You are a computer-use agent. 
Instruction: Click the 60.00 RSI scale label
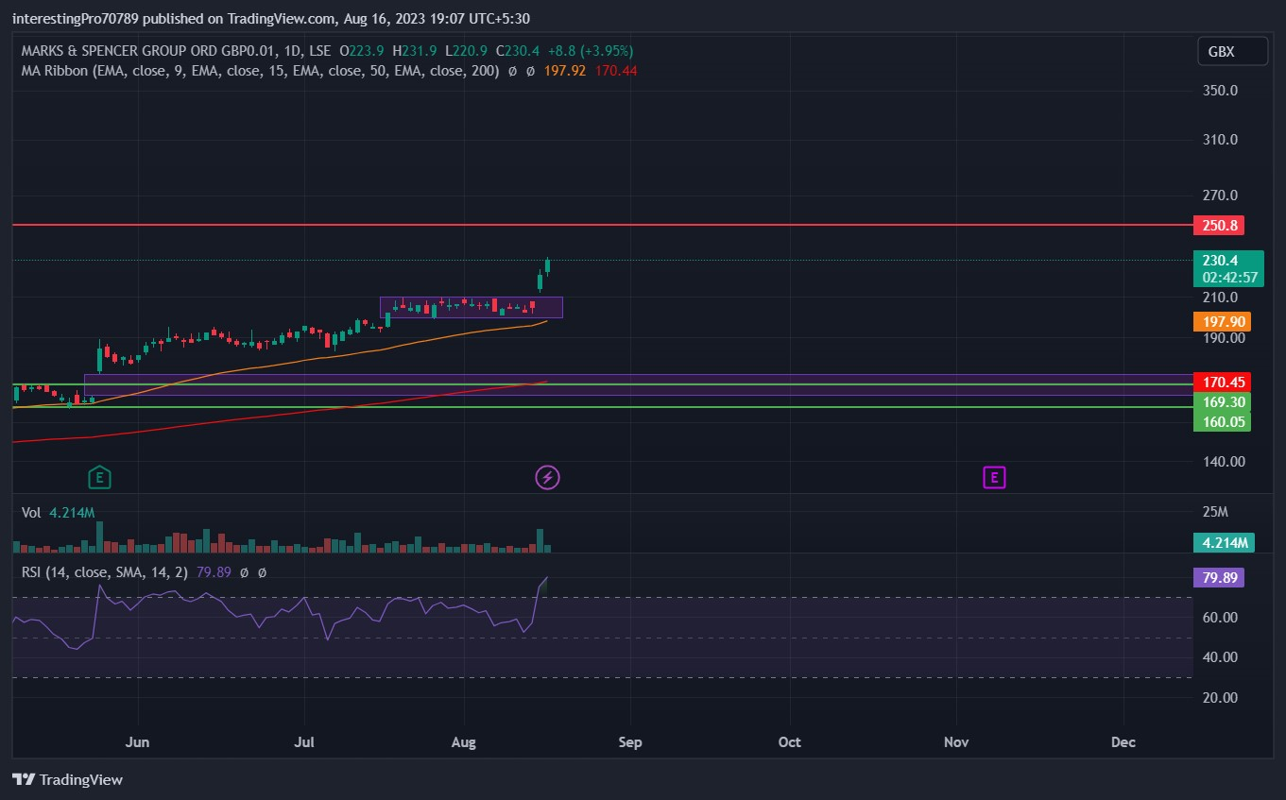point(1220,617)
